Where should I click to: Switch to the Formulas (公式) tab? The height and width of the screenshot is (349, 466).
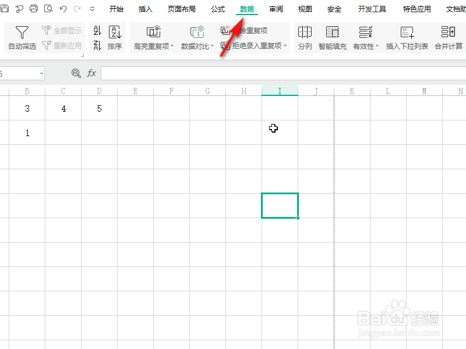(x=218, y=9)
